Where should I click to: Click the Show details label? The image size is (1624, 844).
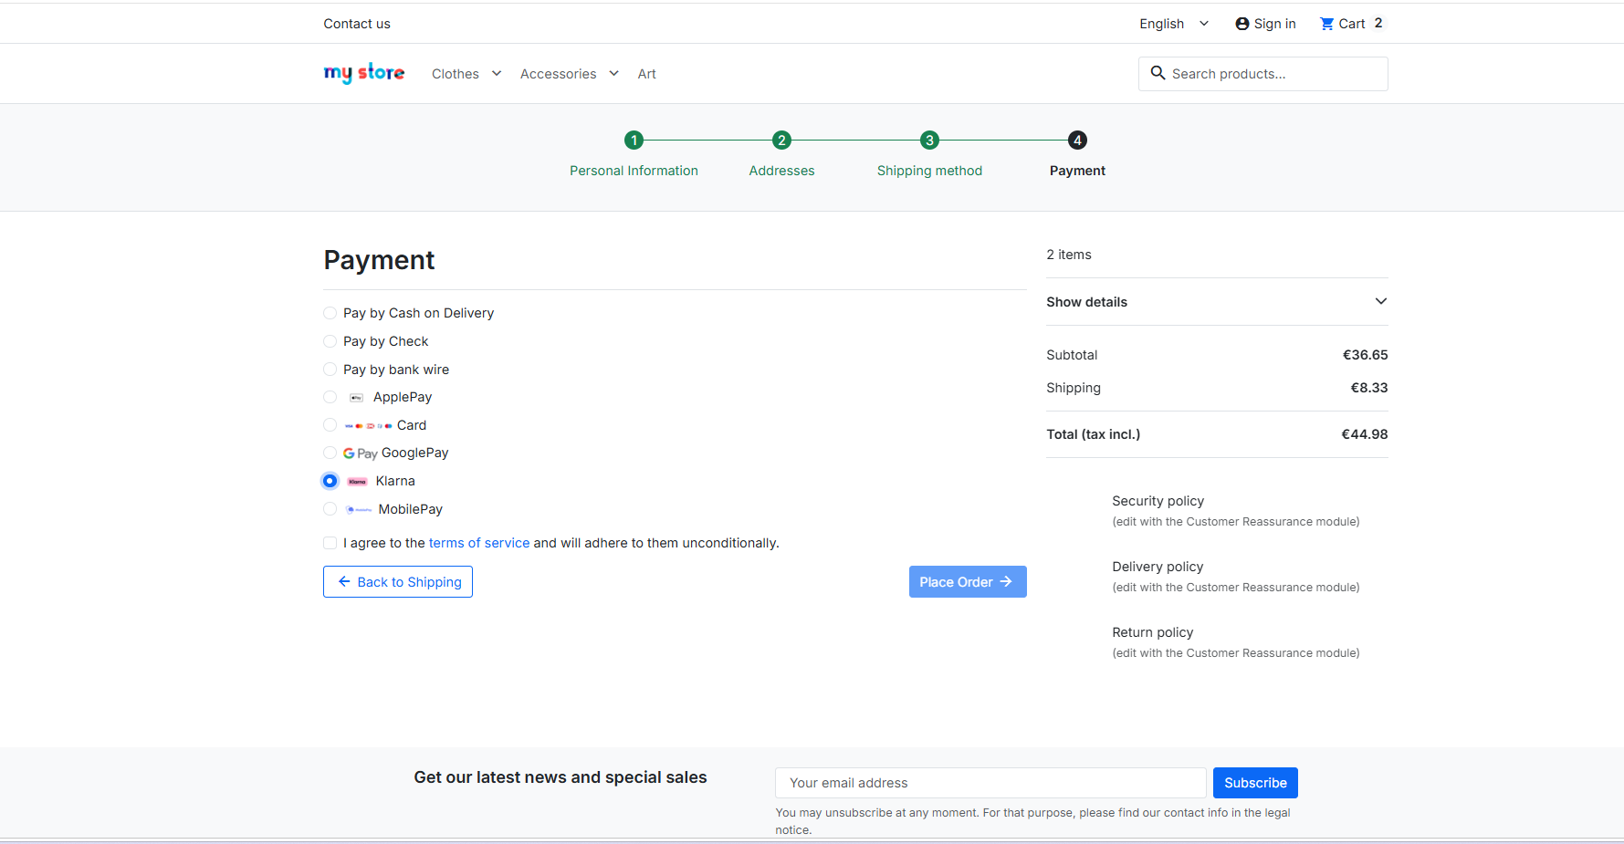coord(1086,302)
